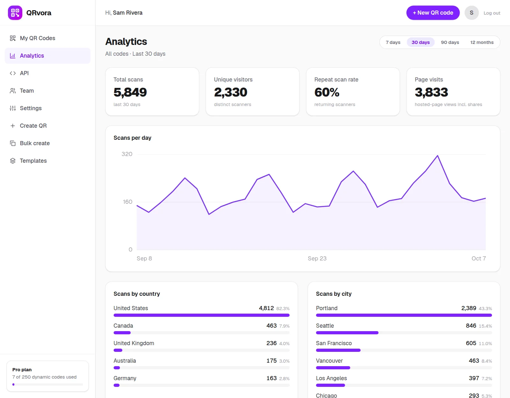Click the United States scans bar
The width and height of the screenshot is (510, 398).
201,315
